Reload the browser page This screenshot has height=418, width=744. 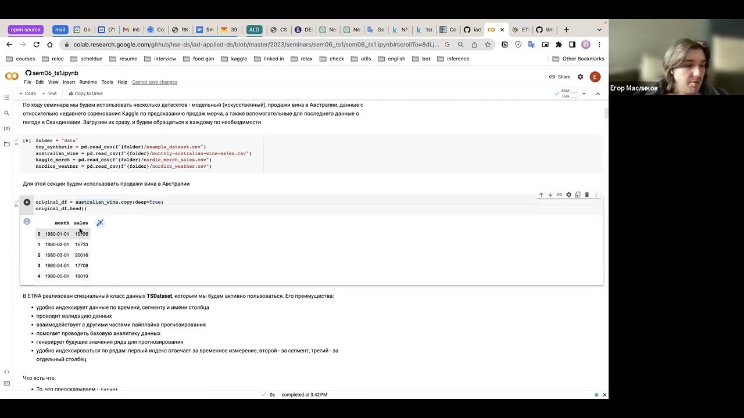point(36,45)
